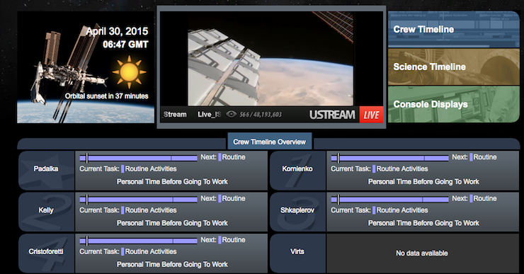Viewport: 524px width, 274px height.
Task: Click Shkaplerov's Personal Time Before Going To Work
Action: (423, 223)
